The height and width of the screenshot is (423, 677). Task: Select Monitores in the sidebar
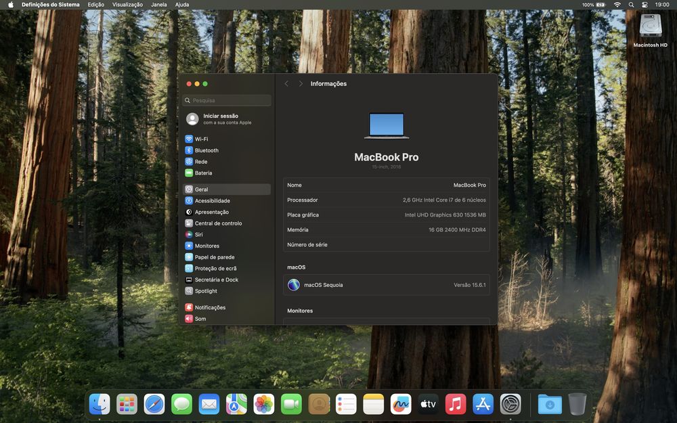(x=227, y=246)
